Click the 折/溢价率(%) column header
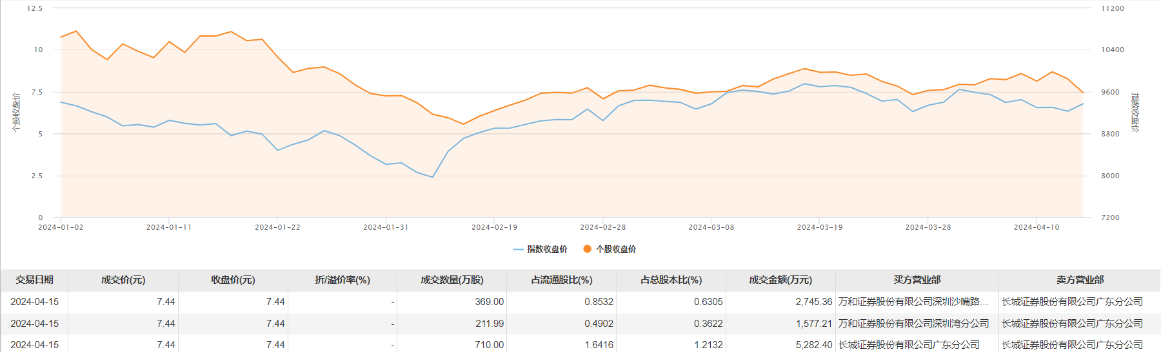The height and width of the screenshot is (352, 1161). [342, 280]
